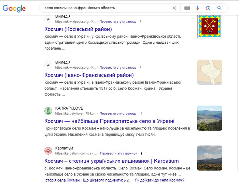Open more options for Косівський район result
Image resolution: width=239 pixels, height=183 pixels.
[x=141, y=22]
